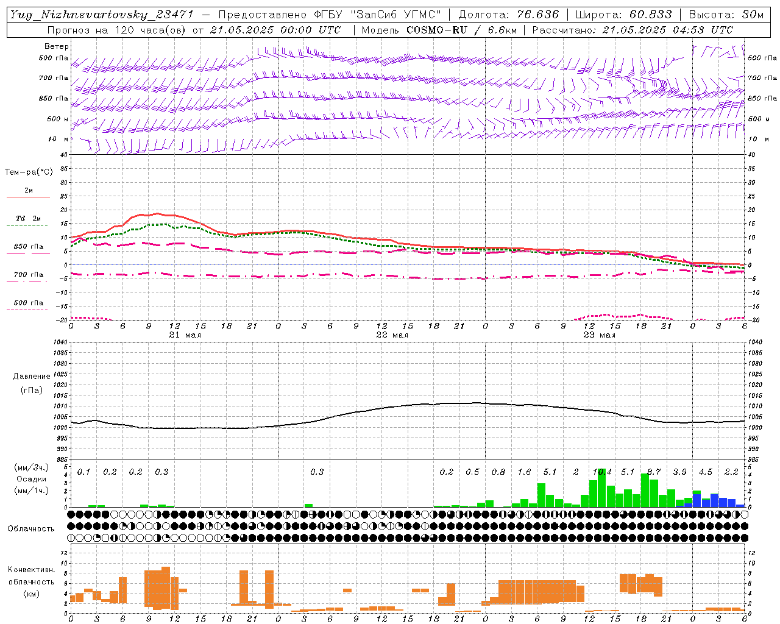The width and height of the screenshot is (780, 624).
Task: Click the computed time 21.05.2025 04:53 UTC
Action: click(x=667, y=30)
